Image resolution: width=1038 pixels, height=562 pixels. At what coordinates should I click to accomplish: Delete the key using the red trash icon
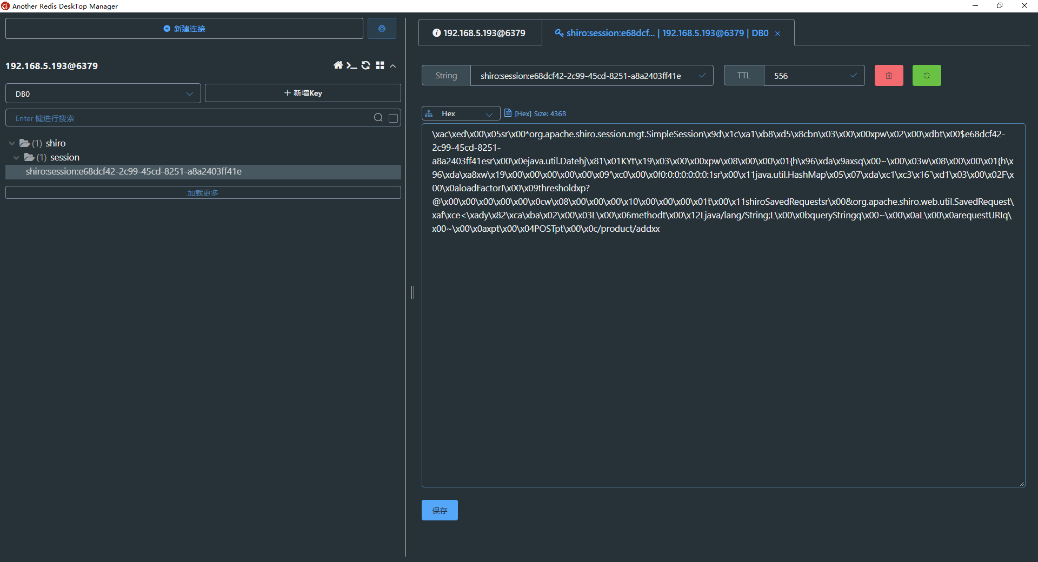pyautogui.click(x=888, y=75)
